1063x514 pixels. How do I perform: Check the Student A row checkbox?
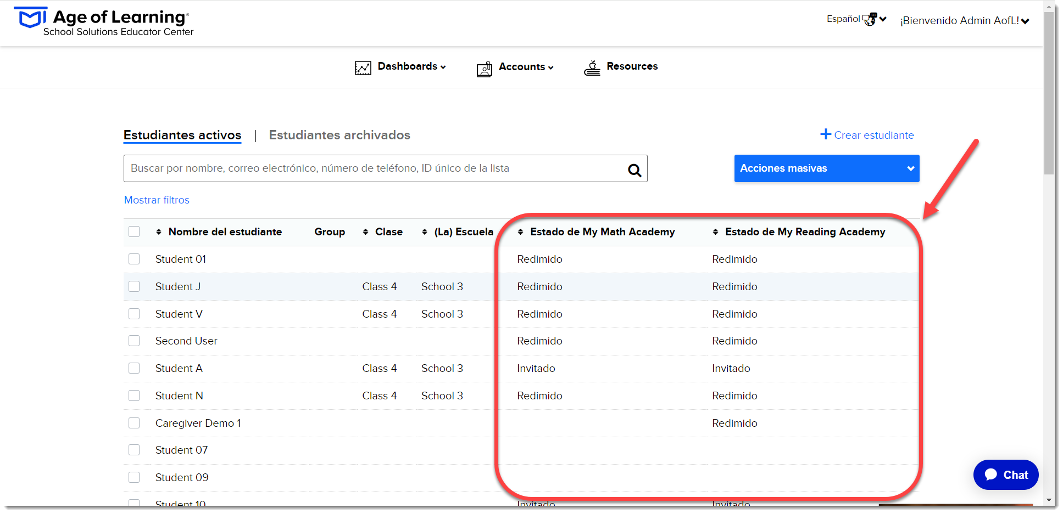[134, 368]
